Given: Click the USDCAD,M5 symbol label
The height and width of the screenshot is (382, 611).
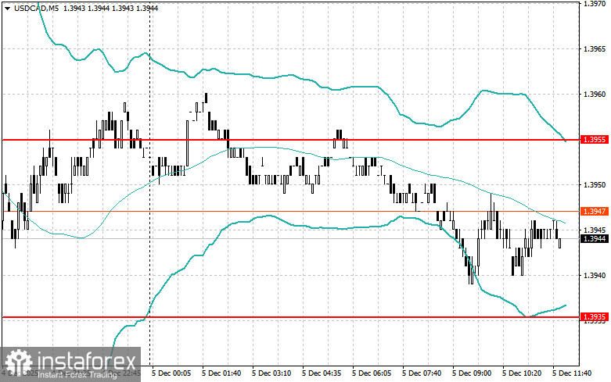Looking at the screenshot, I should coord(36,8).
